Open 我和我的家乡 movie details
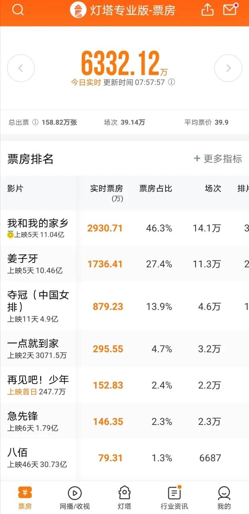The height and width of the screenshot is (514, 249). click(x=38, y=228)
